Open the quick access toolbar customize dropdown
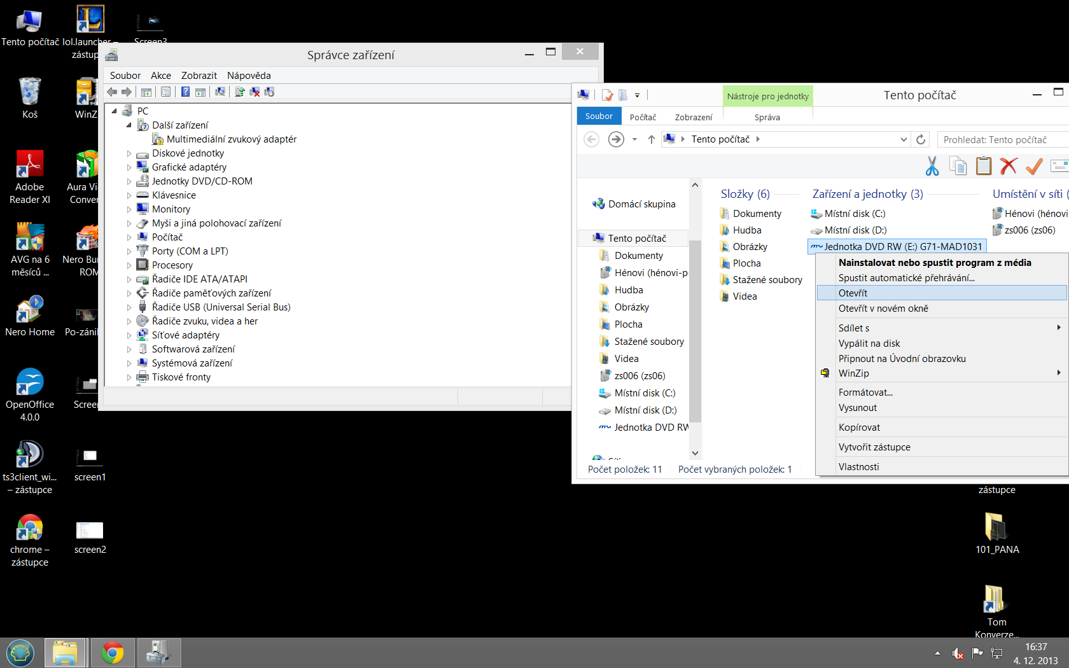Viewport: 1069px width, 668px height. pos(637,95)
